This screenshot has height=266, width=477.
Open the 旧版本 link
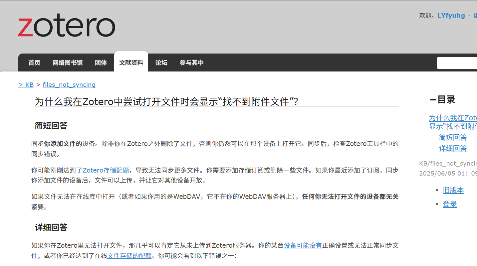453,190
